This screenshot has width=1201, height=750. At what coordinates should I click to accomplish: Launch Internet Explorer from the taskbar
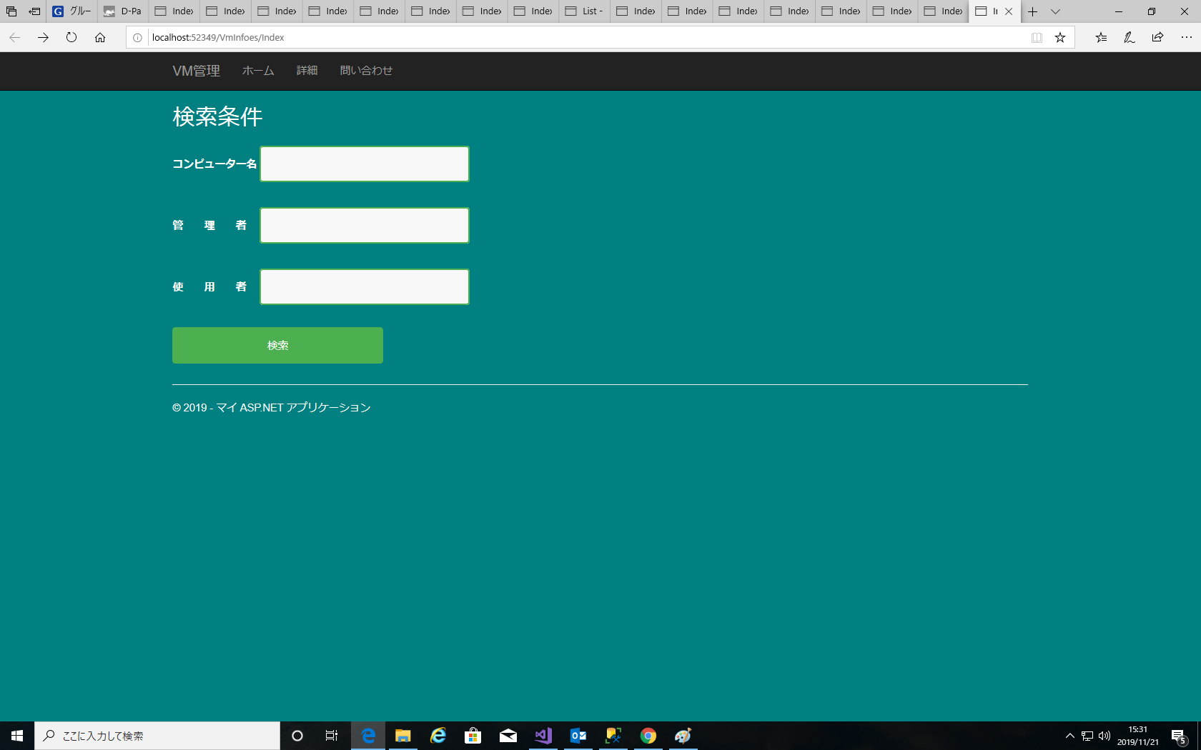tap(438, 736)
